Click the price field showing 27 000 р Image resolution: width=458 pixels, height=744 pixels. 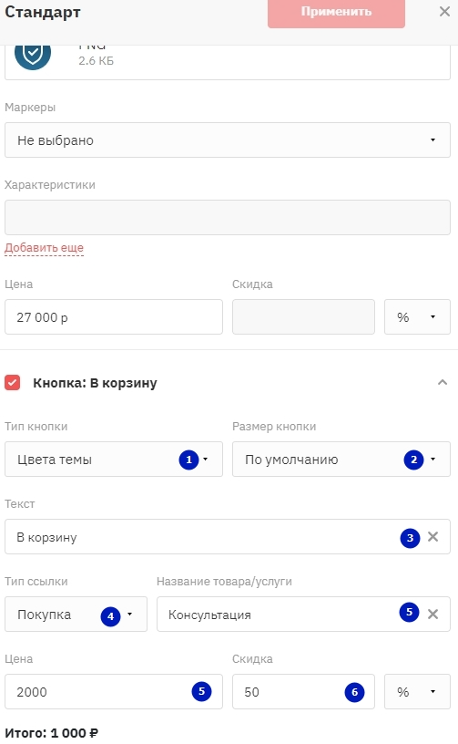[x=114, y=316]
